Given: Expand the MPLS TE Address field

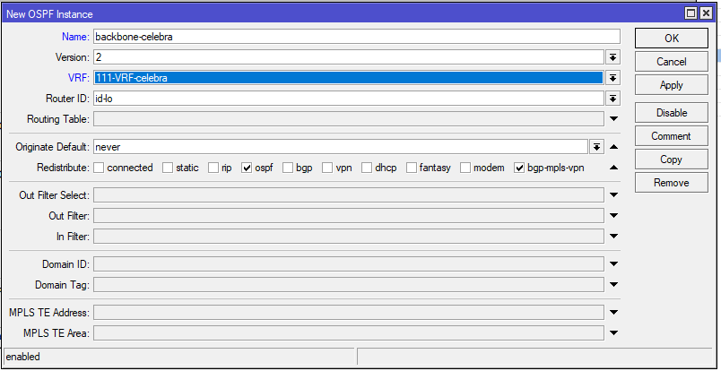Looking at the screenshot, I should coord(613,313).
